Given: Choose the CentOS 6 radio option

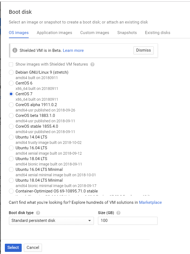Looking at the screenshot, I should click(11, 83).
